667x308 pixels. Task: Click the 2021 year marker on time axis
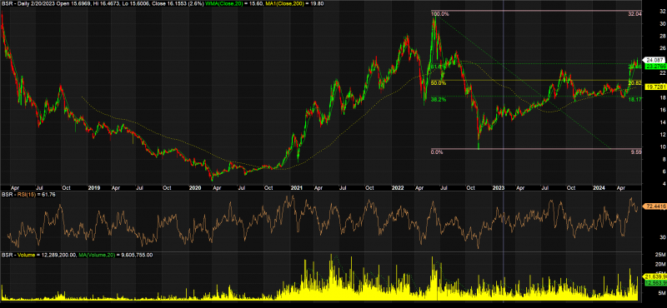point(296,187)
